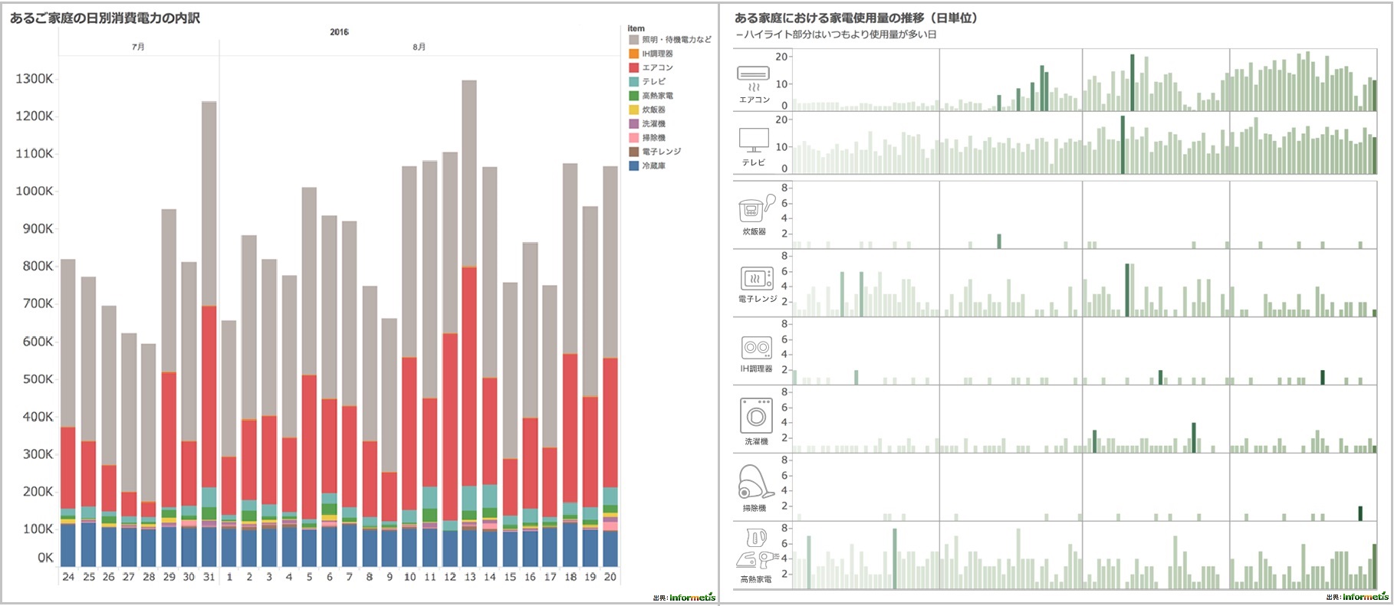Click the 洗濯機 label in the legend
Image resolution: width=1394 pixels, height=606 pixels.
[653, 123]
